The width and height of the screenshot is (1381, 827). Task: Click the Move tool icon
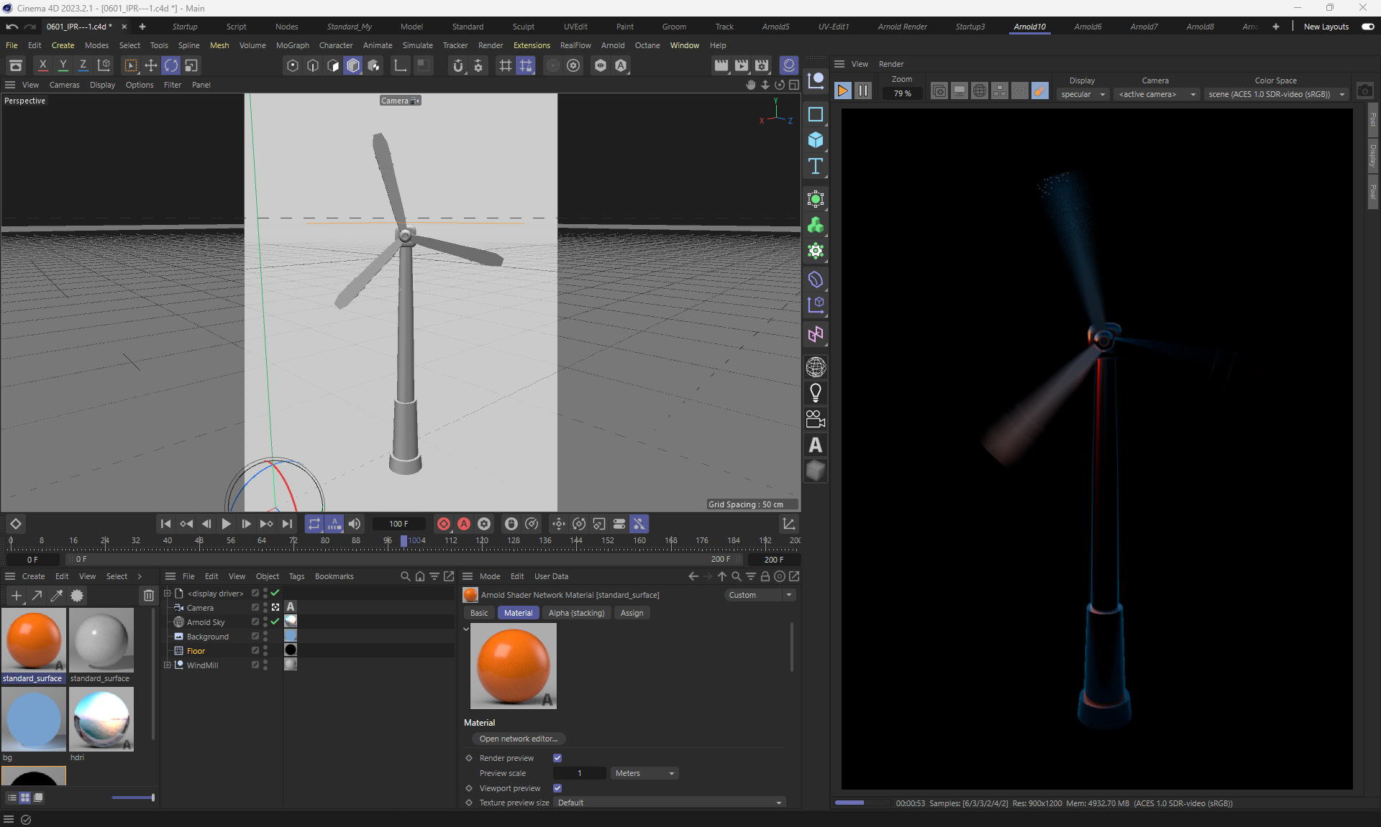click(150, 65)
